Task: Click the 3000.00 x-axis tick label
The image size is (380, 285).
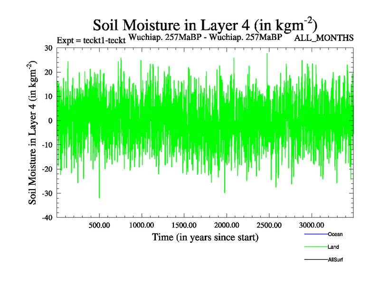Action: coord(311,225)
